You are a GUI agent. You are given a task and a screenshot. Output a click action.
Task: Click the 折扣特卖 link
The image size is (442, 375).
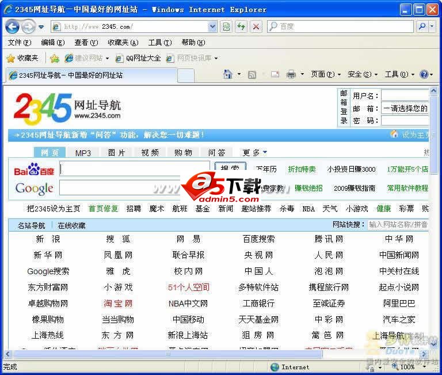tap(302, 169)
